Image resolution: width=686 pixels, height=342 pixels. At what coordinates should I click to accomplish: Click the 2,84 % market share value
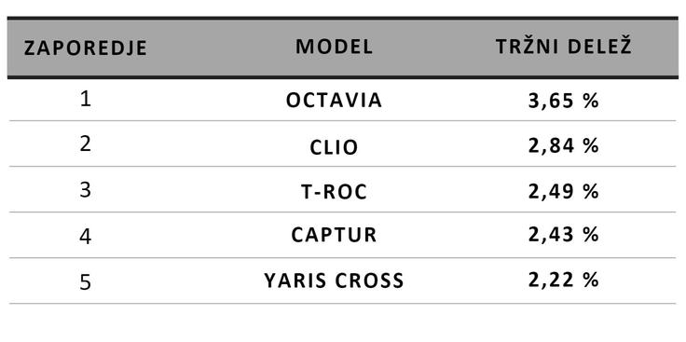564,145
